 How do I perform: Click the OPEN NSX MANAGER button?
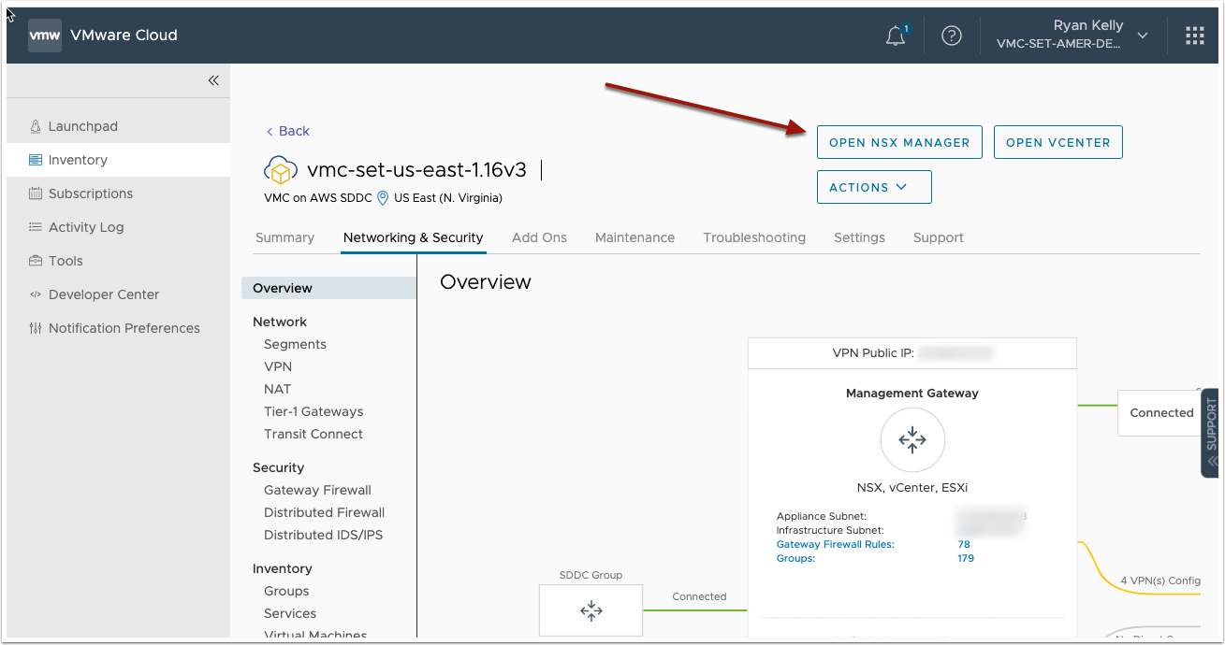point(899,142)
